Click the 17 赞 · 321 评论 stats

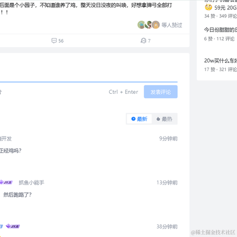221,70
